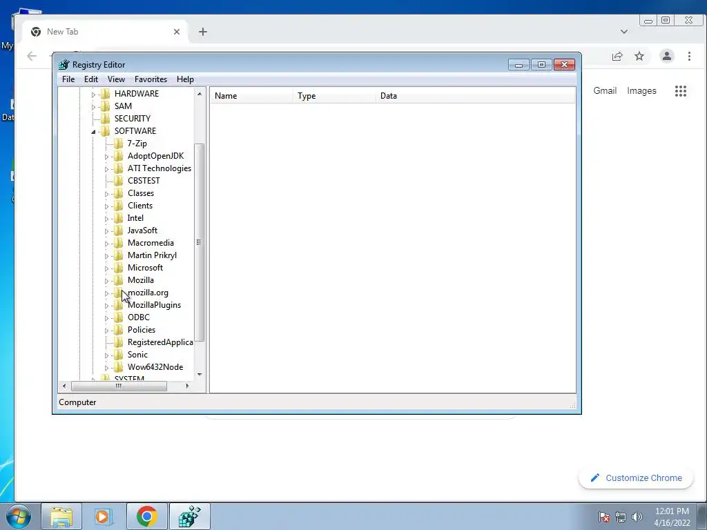Expand the SAM registry key
707x530 pixels.
93,107
